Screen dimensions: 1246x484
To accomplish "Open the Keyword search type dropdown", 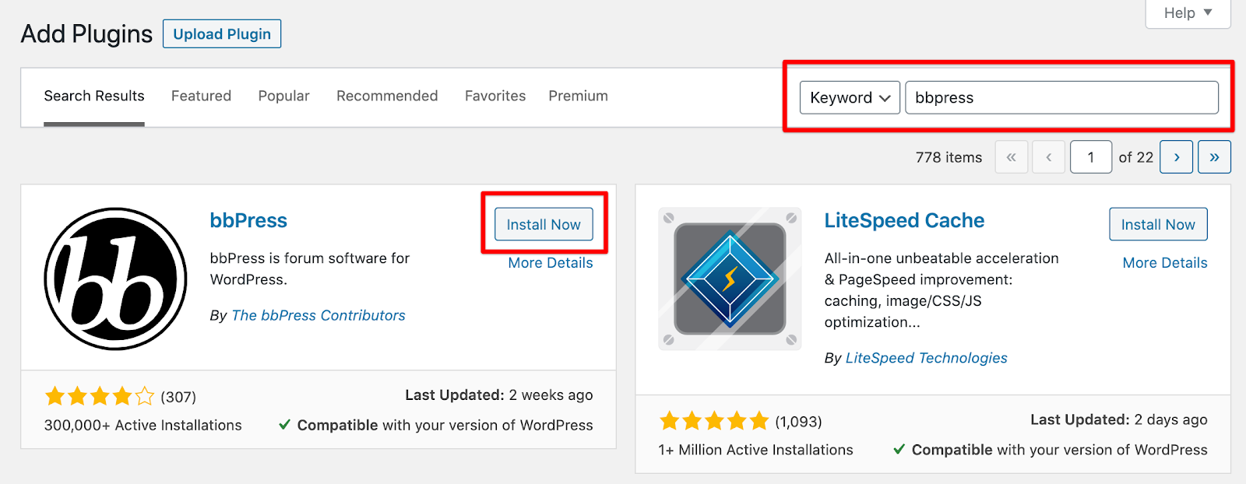I will (850, 97).
